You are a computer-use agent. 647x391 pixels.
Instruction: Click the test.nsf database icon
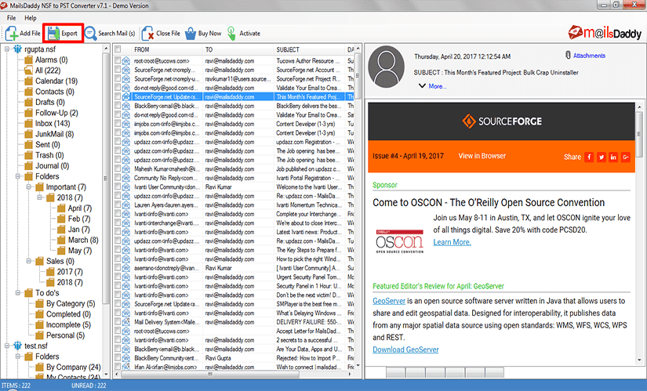[x=17, y=346]
